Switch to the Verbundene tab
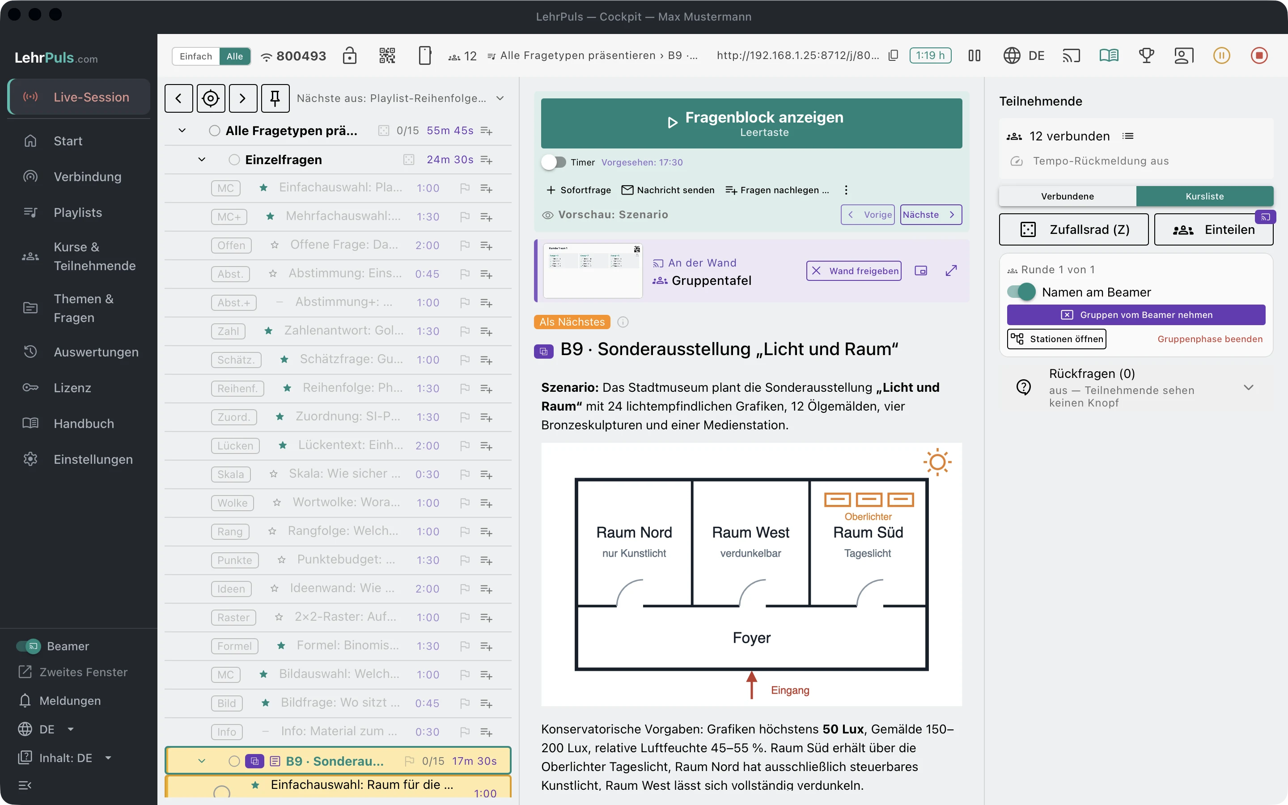 point(1068,196)
